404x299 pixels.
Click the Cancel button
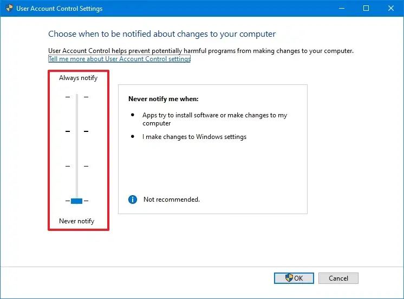click(338, 278)
